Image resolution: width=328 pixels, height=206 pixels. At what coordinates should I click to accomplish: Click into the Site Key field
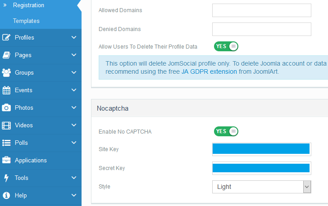(x=261, y=149)
